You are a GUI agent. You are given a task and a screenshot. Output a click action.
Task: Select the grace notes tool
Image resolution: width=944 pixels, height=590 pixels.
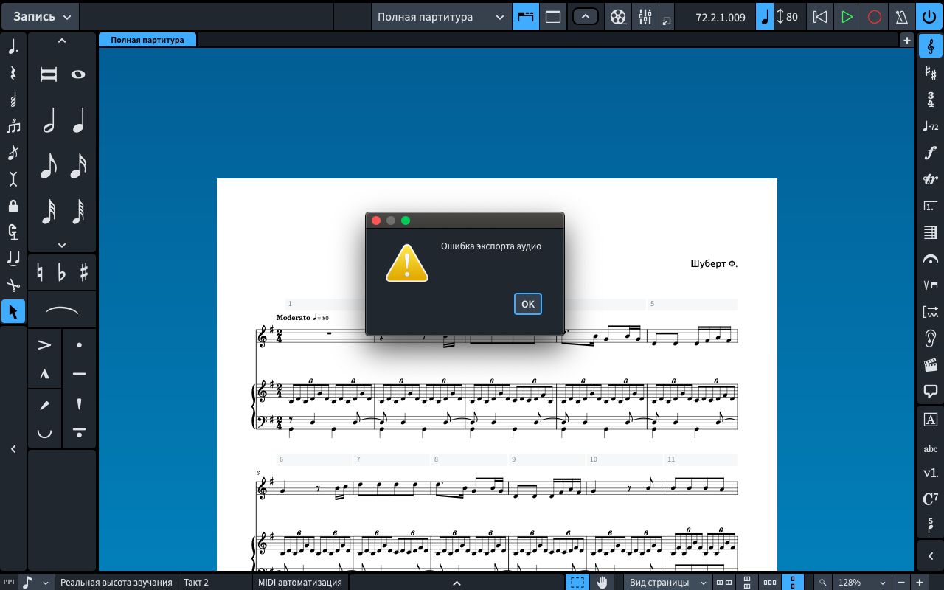[x=13, y=153]
